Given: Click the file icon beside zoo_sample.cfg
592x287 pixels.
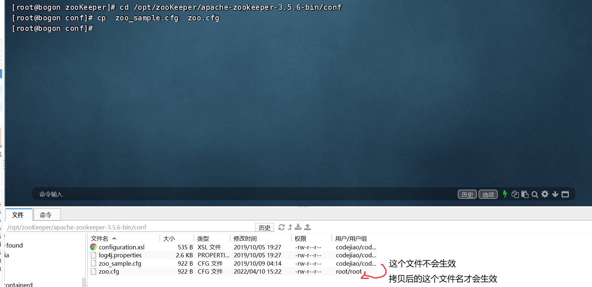Looking at the screenshot, I should point(93,263).
